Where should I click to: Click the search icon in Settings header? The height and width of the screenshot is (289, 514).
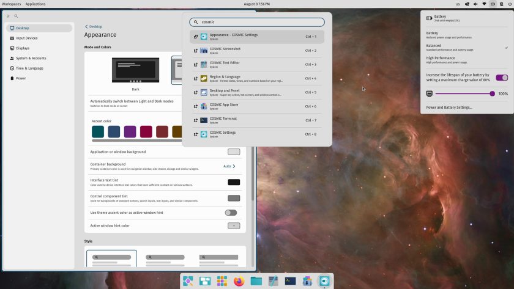(x=16, y=16)
